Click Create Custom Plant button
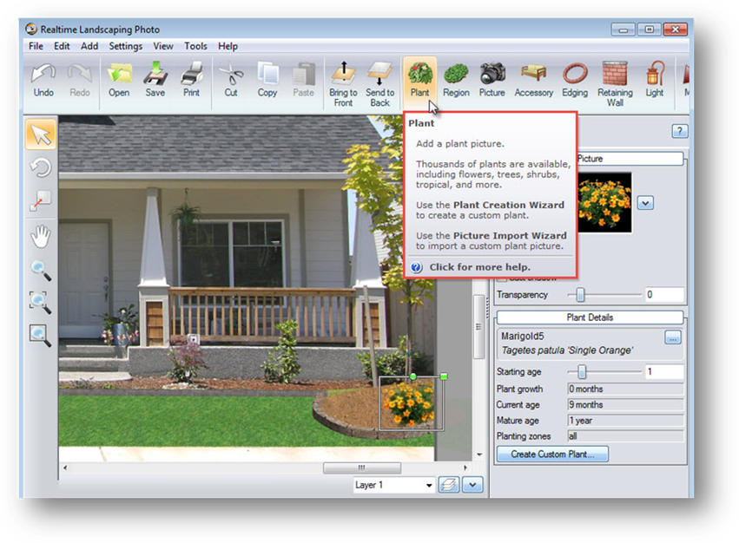Viewport: 739px width, 543px height. coord(552,455)
